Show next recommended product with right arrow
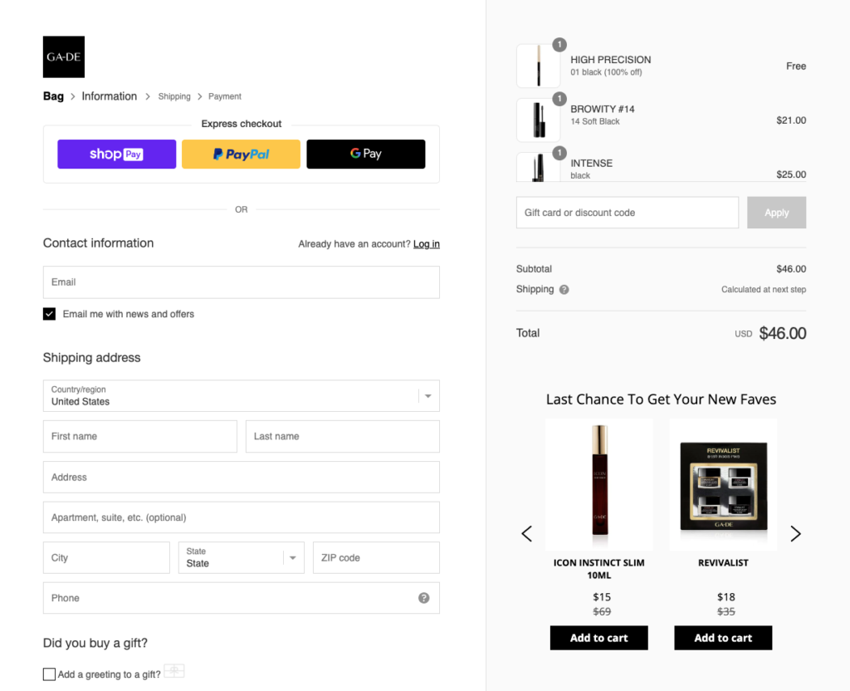Screen dimensions: 850x691 (795, 533)
